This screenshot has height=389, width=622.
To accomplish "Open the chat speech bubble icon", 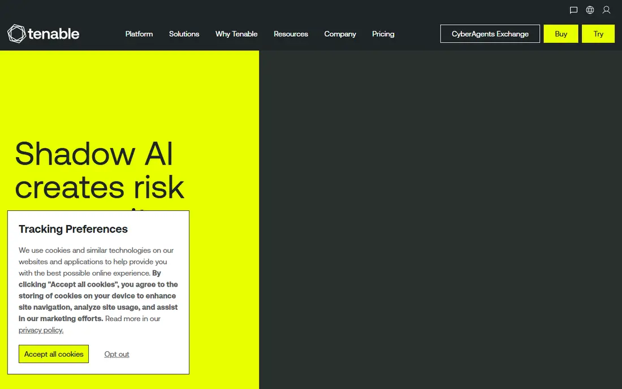I will (x=573, y=10).
